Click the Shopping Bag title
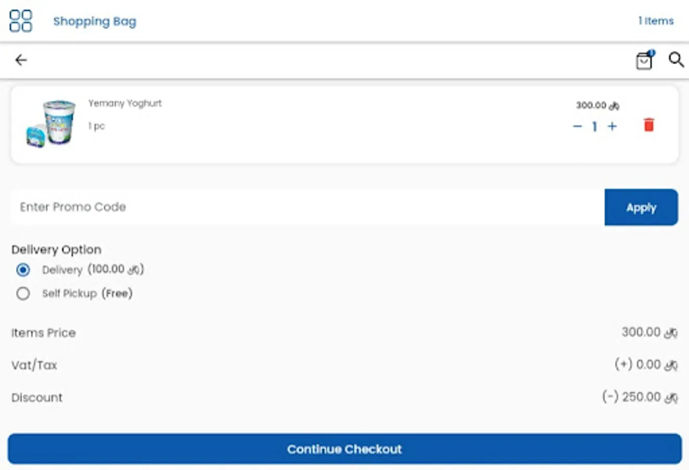This screenshot has height=470, width=689. coord(94,21)
